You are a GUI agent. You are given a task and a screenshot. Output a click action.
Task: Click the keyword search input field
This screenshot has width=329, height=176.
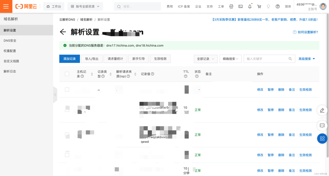coord(267,59)
